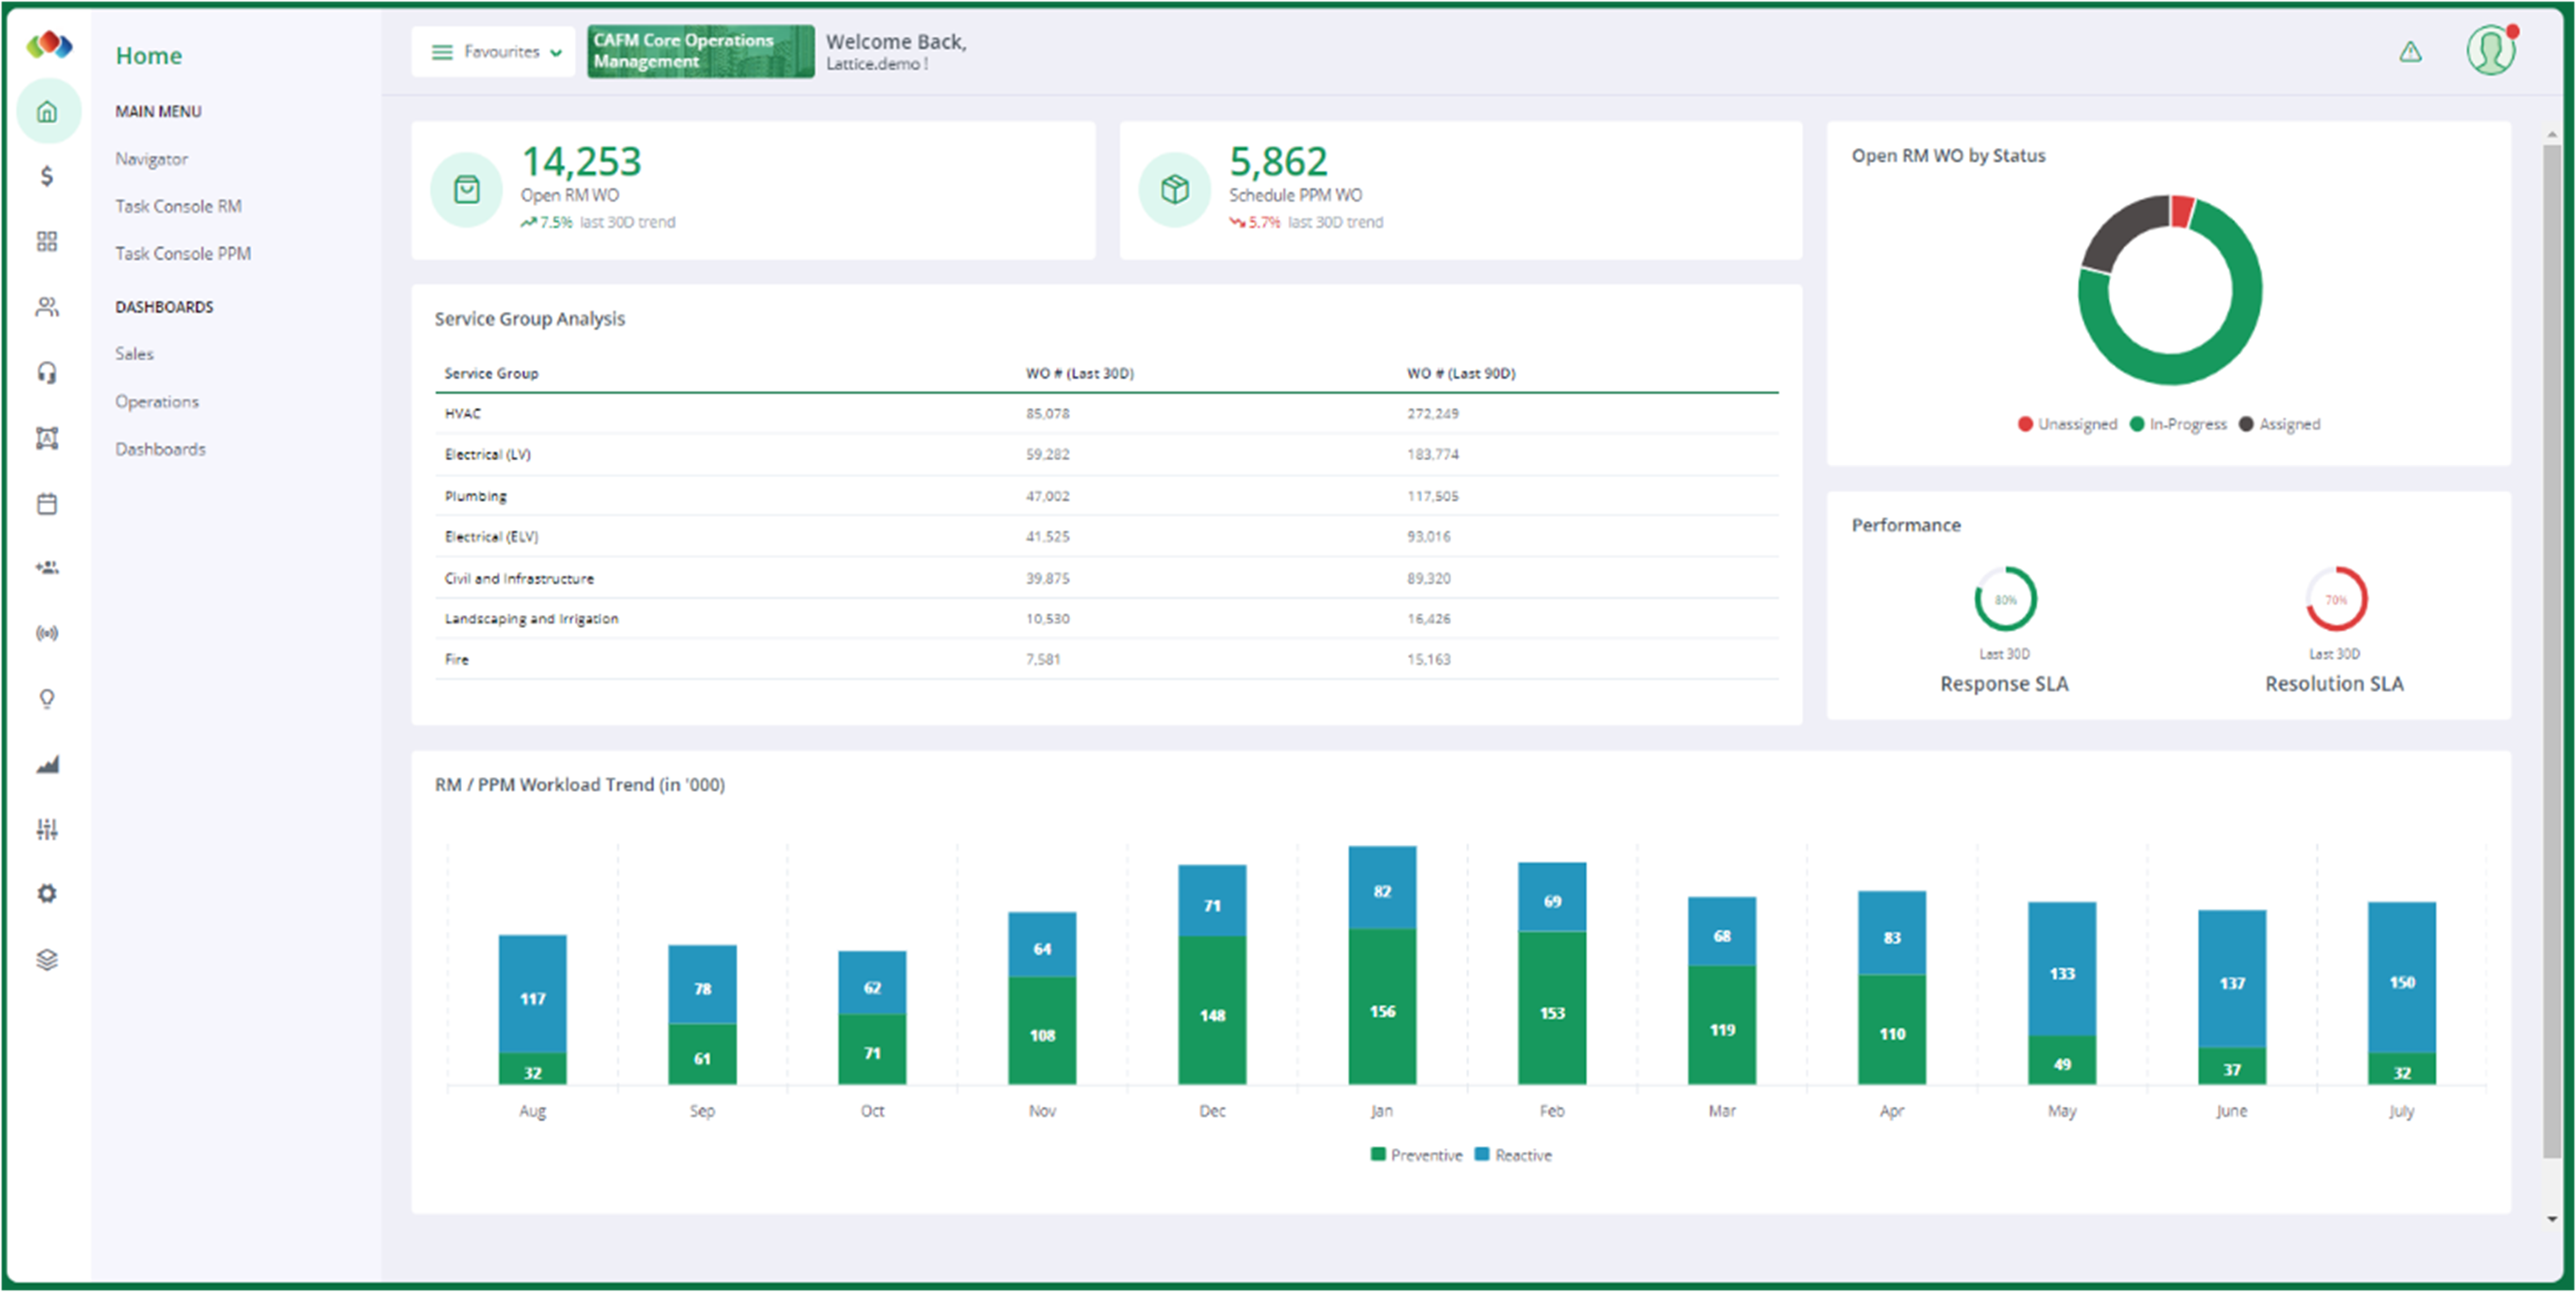
Task: Open the dollar sign finance icon
Action: pos(47,176)
